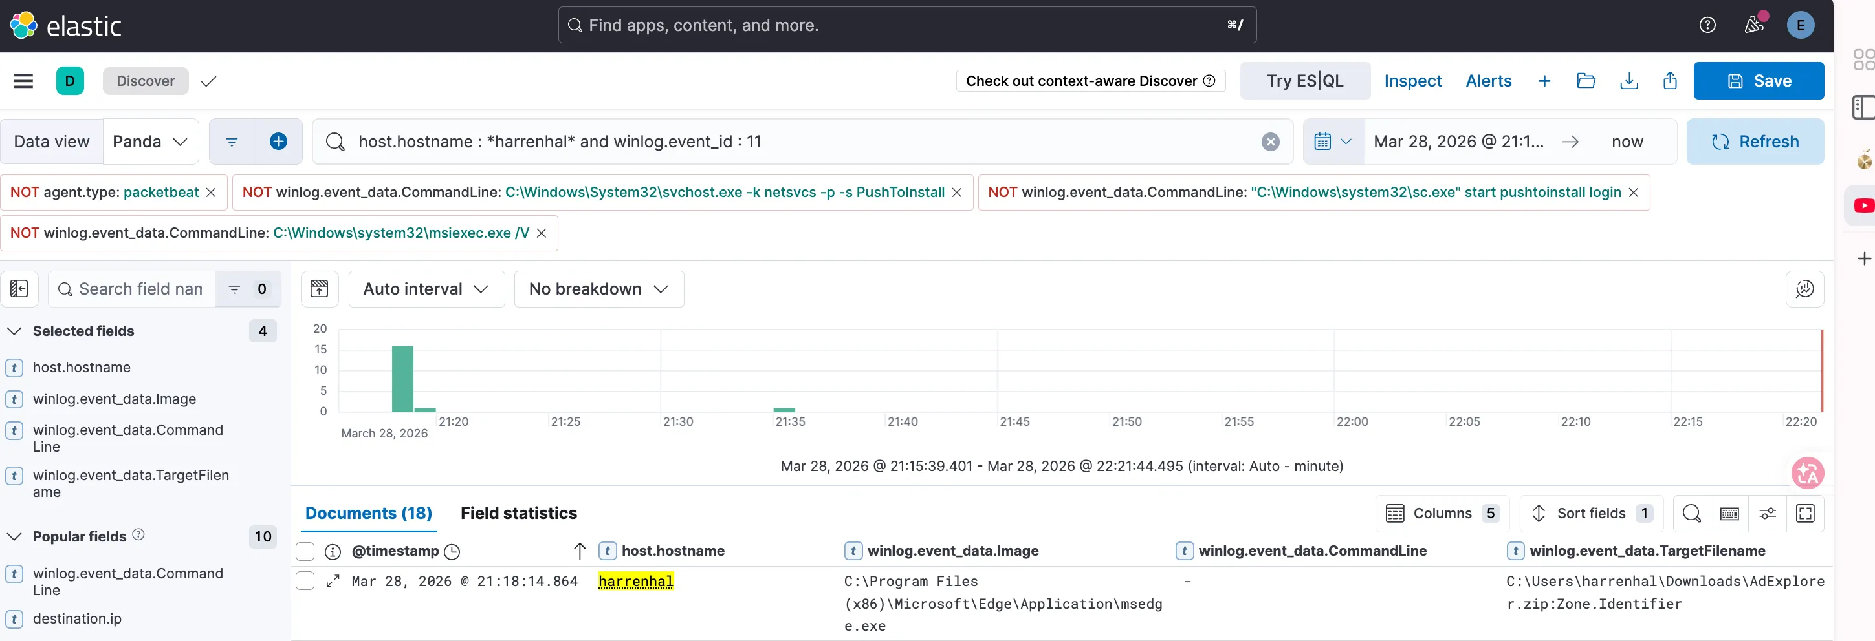Create new session with plus icon
Image resolution: width=1875 pixels, height=641 pixels.
(1544, 81)
